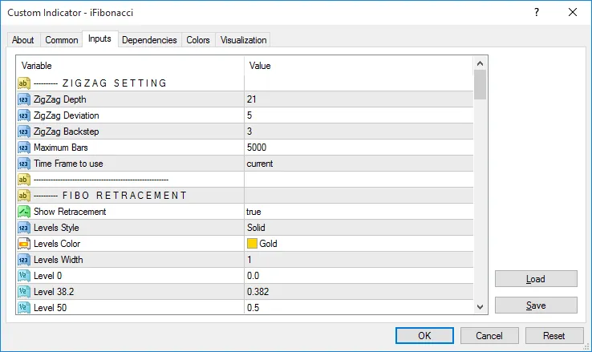The height and width of the screenshot is (352, 592).
Task: Click the double-type icon beside Level 38.2
Action: point(24,292)
